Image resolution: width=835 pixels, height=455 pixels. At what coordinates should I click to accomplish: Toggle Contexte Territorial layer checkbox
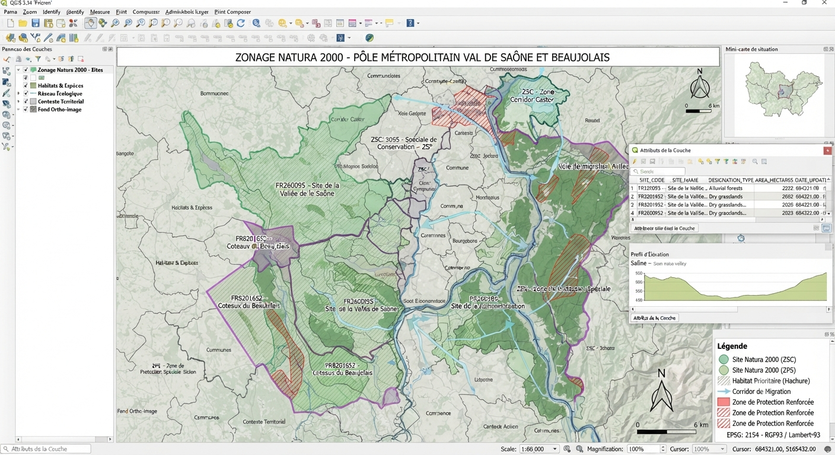(26, 101)
